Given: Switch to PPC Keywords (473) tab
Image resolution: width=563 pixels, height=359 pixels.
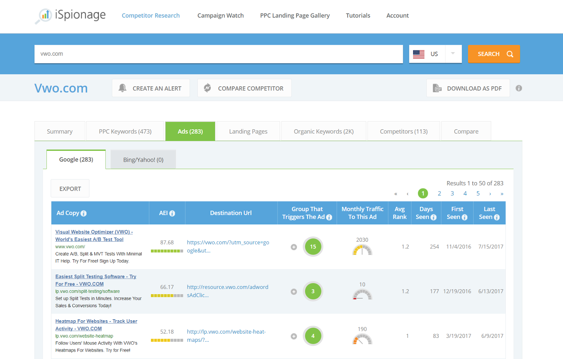Looking at the screenshot, I should 125,131.
